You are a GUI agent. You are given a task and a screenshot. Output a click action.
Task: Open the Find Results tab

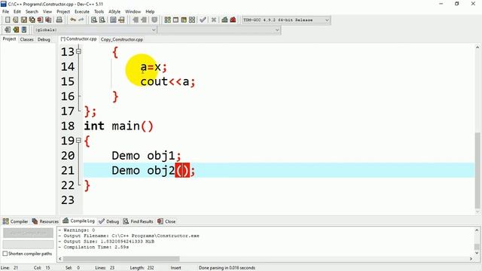138,221
